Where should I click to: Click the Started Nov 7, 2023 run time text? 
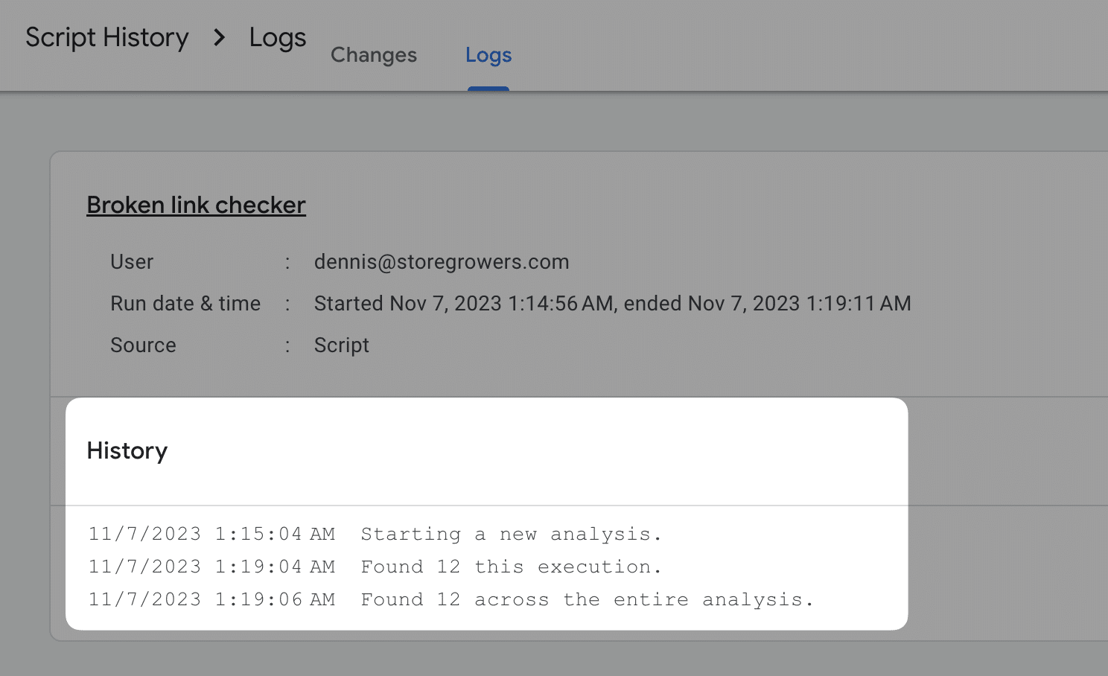[612, 304]
